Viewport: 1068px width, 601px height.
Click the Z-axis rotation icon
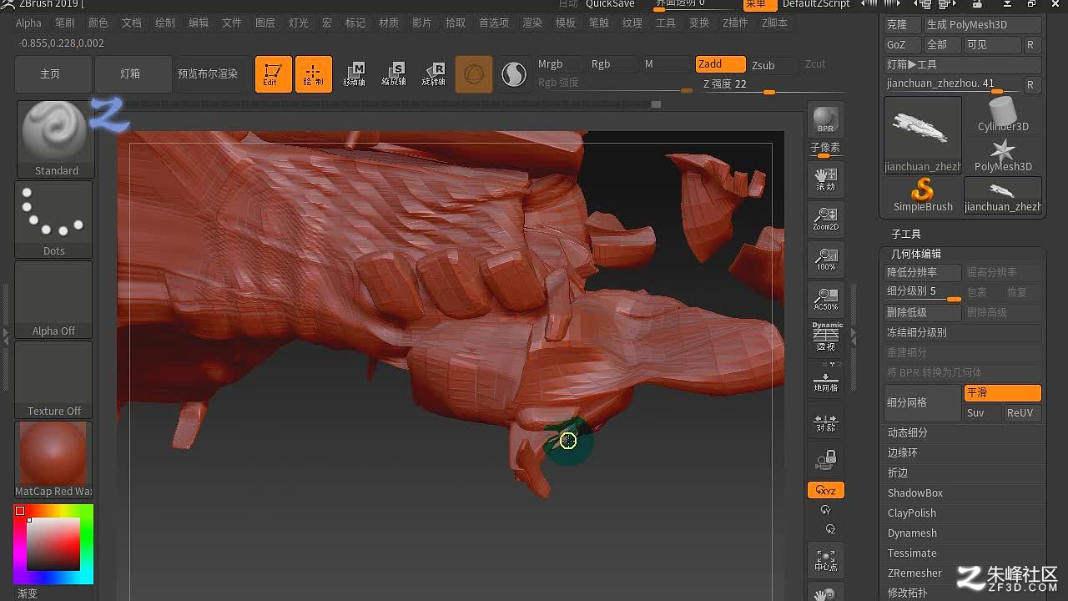coord(829,529)
